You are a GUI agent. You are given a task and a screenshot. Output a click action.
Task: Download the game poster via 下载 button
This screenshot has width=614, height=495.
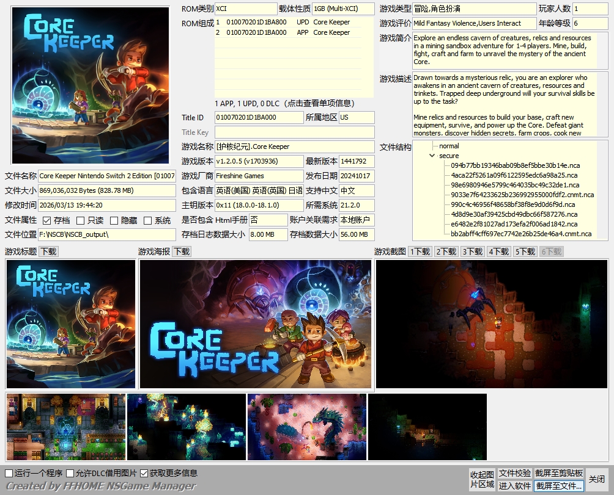pos(182,251)
